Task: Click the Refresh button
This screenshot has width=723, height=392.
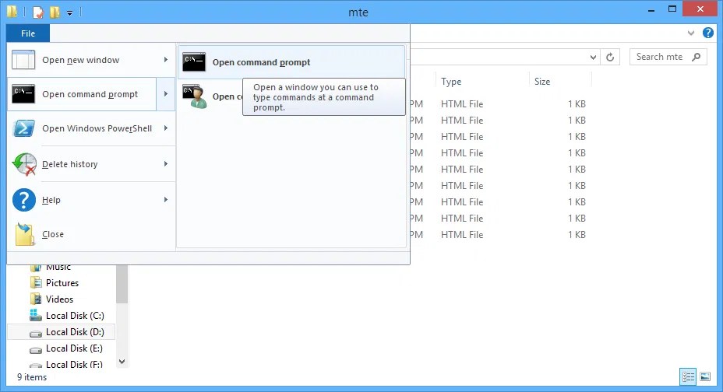Action: point(610,57)
